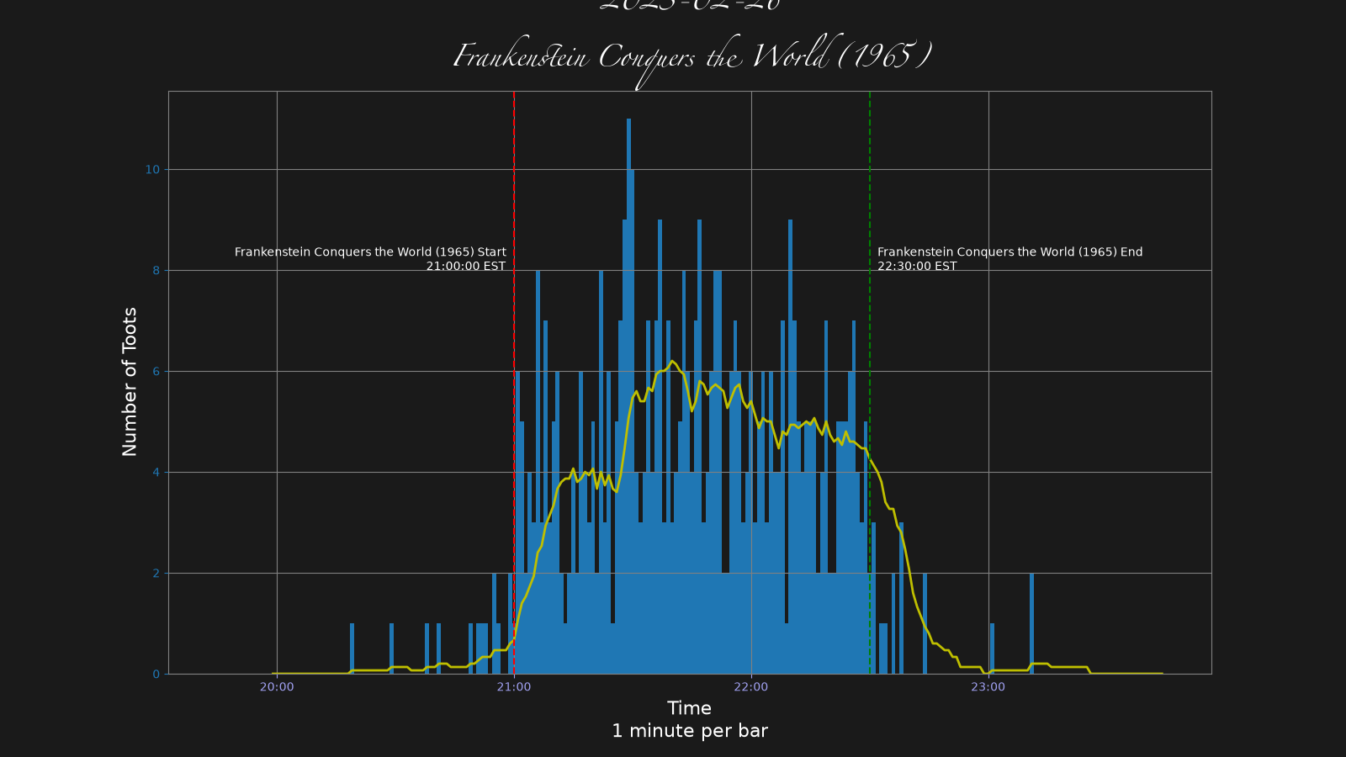Click the y-axis tick label 8

pos(156,271)
